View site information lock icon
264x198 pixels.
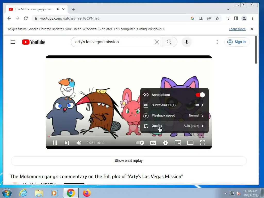(36, 18)
